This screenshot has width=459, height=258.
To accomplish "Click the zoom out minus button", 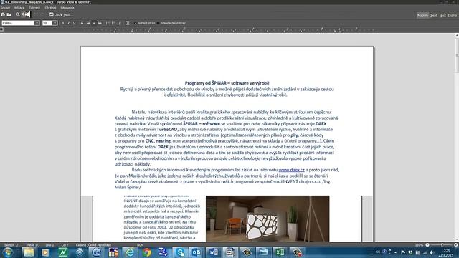I will [427, 245].
